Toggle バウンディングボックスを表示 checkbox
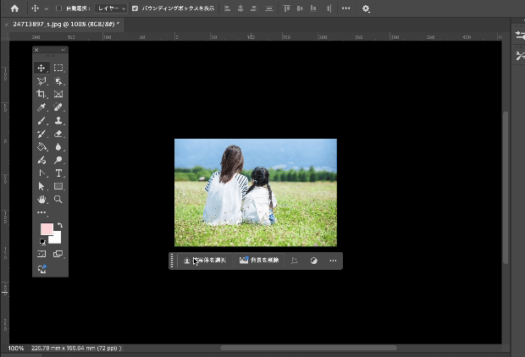This screenshot has width=525, height=357. [x=135, y=8]
